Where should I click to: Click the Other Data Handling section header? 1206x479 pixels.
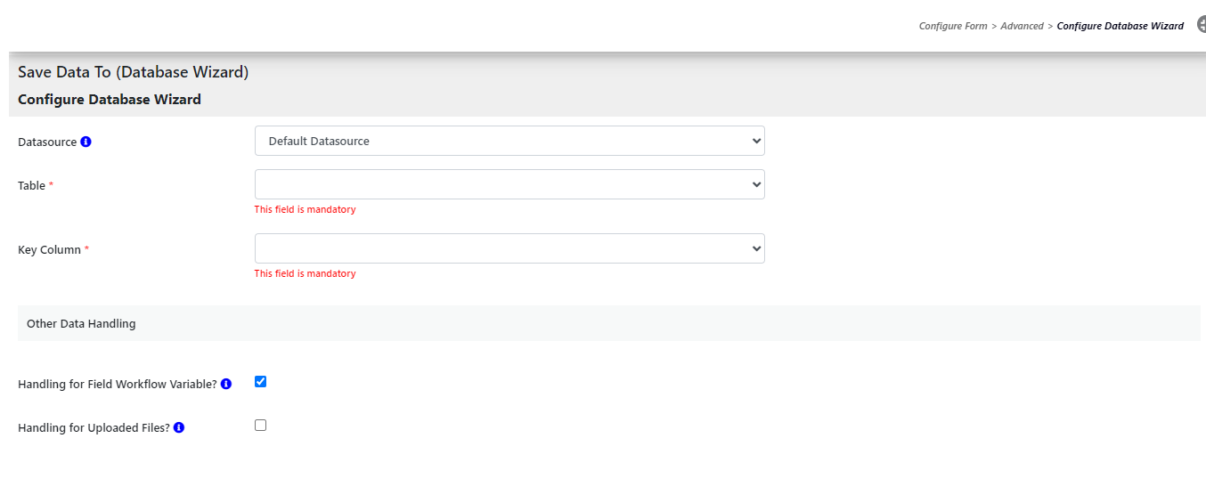(609, 323)
